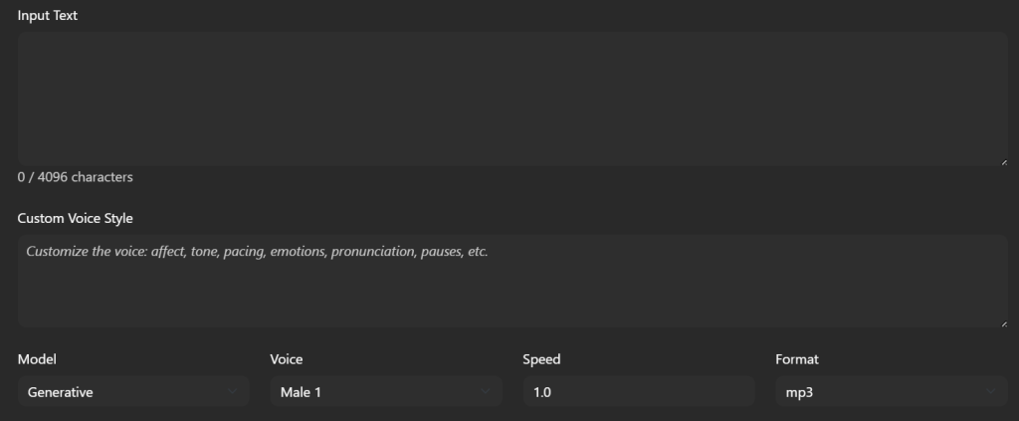Image resolution: width=1019 pixels, height=421 pixels.
Task: Click the Voice dropdown chevron arrow
Action: tap(486, 392)
